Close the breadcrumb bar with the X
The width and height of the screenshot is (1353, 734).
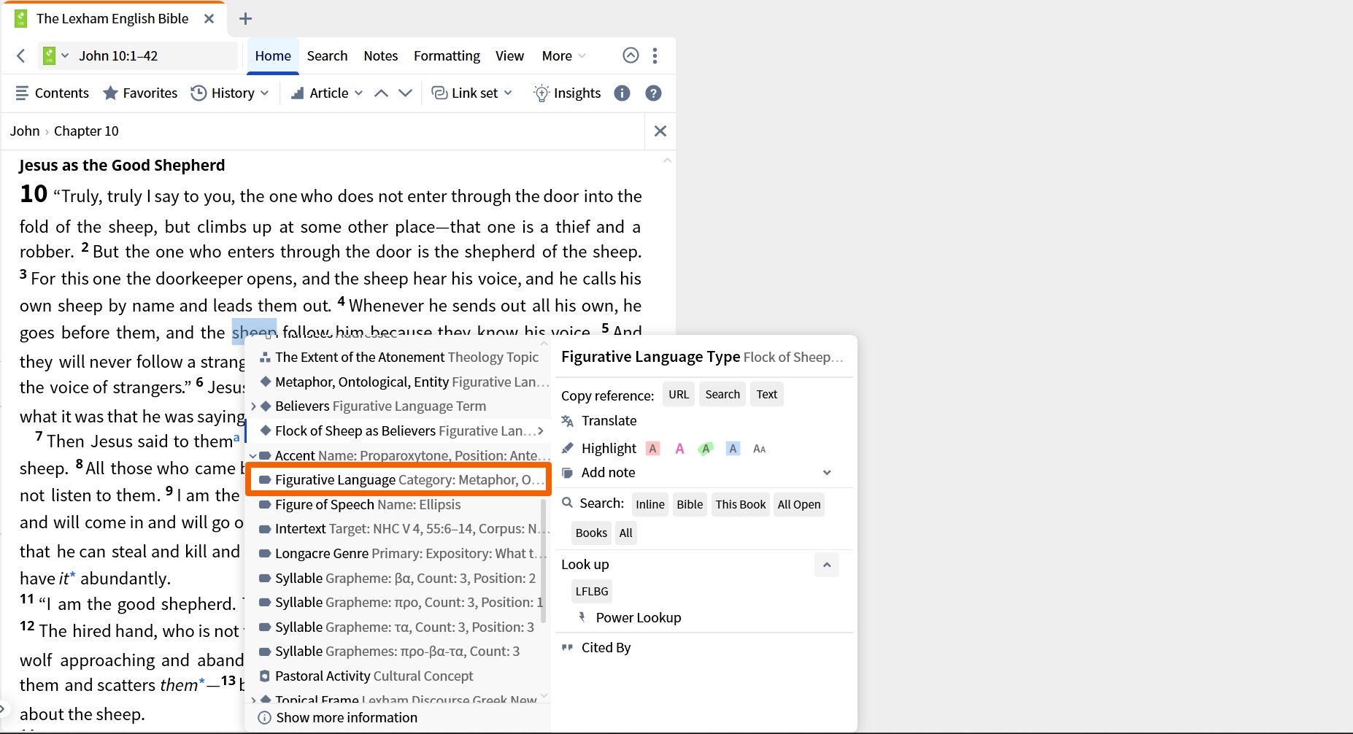click(x=660, y=131)
